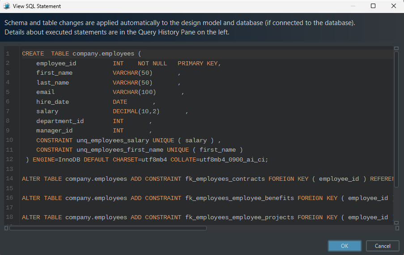Minimize the View SQL Statement window

353,6
